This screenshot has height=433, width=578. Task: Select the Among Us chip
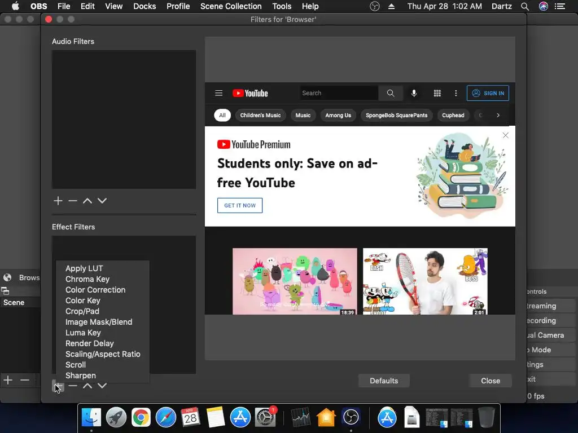click(338, 115)
